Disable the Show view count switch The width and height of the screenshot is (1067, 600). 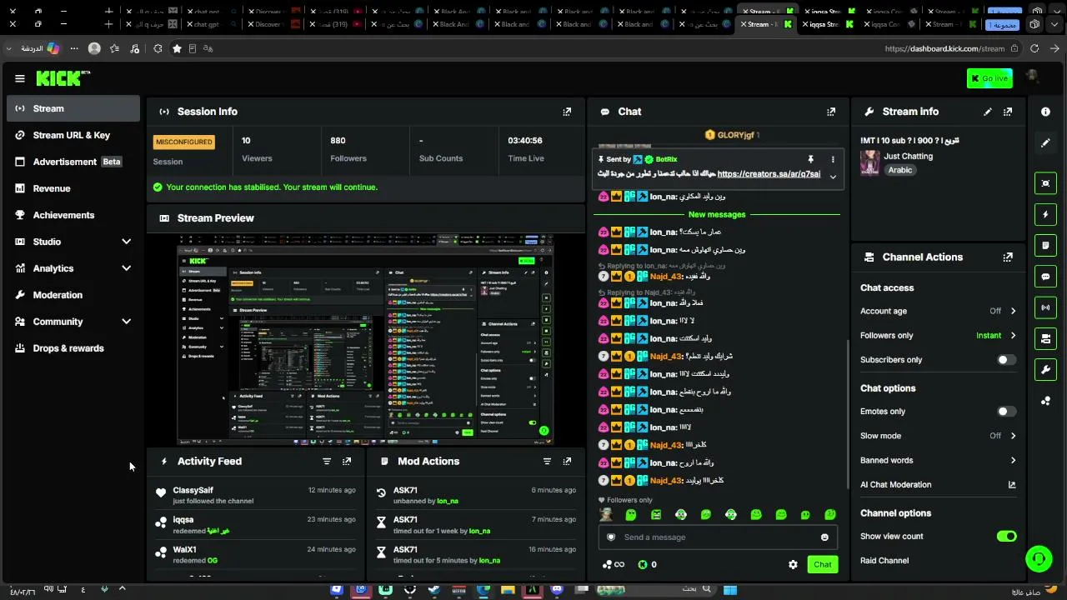(x=1006, y=537)
